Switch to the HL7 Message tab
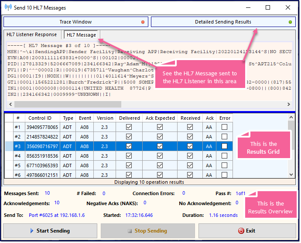Screen dimensions: 301x243 (81, 35)
